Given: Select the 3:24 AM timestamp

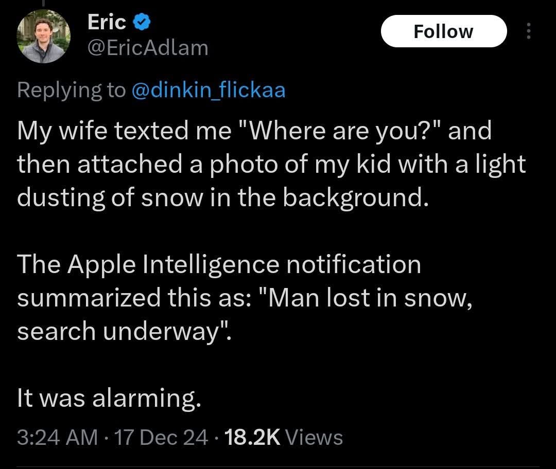Looking at the screenshot, I should click(x=58, y=437).
